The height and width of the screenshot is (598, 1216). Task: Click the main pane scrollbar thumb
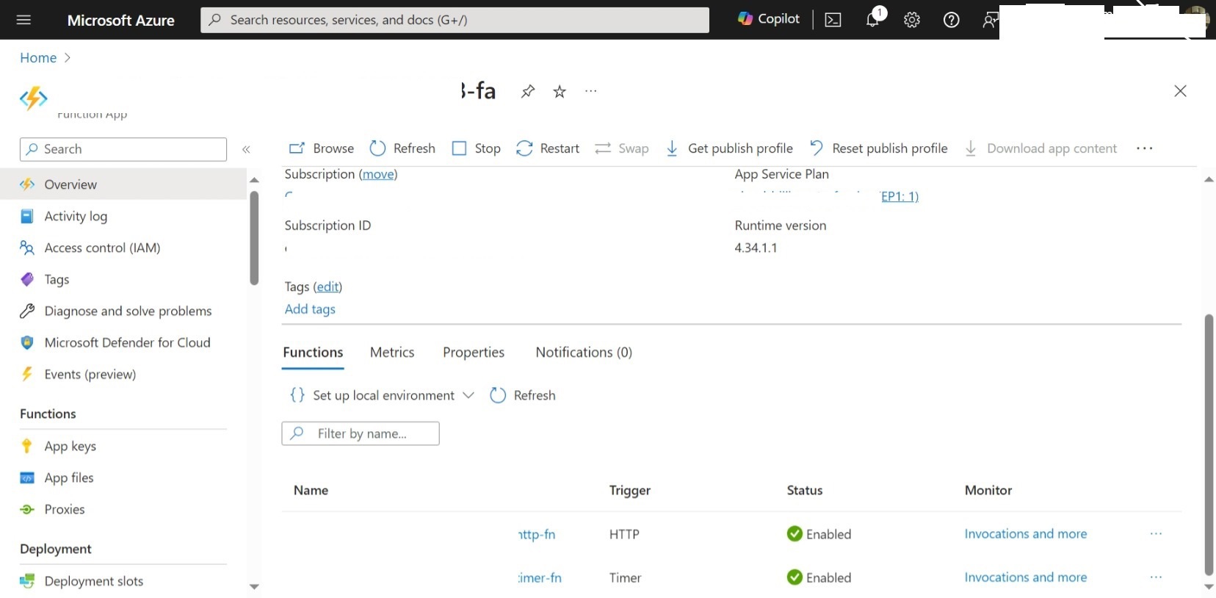tap(1209, 444)
